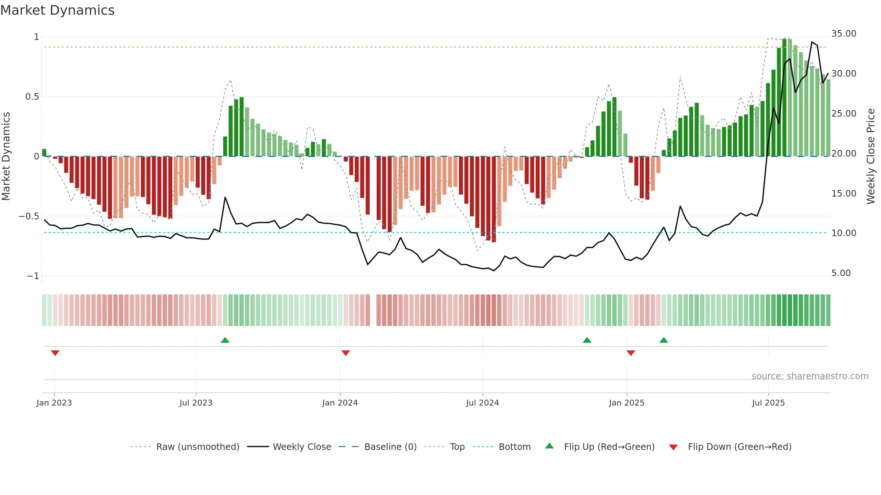Click the red flip-down triangle near Jan 2023

(55, 353)
